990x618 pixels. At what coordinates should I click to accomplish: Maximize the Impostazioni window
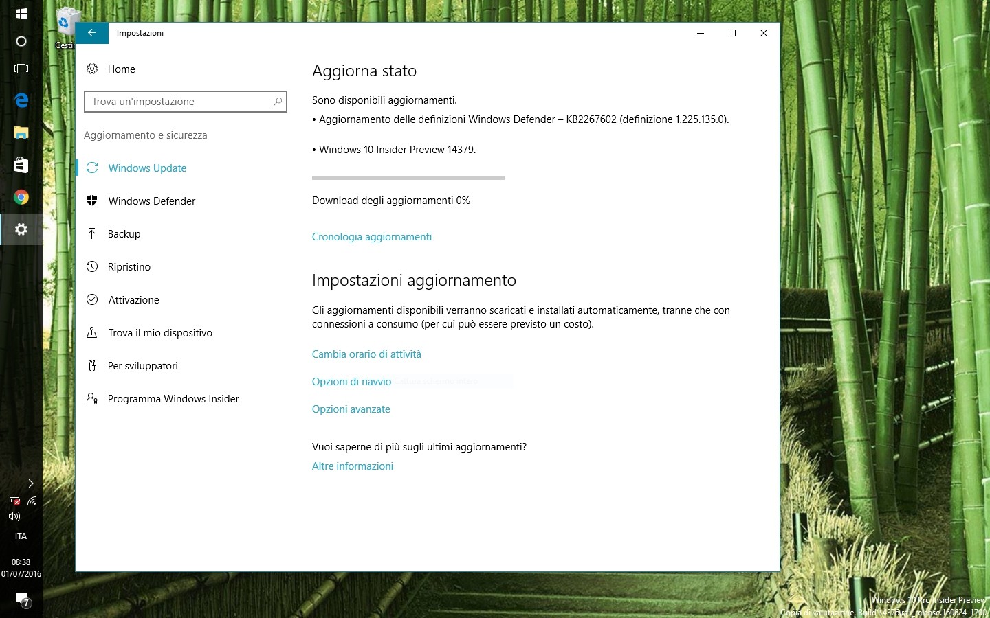[x=732, y=33]
